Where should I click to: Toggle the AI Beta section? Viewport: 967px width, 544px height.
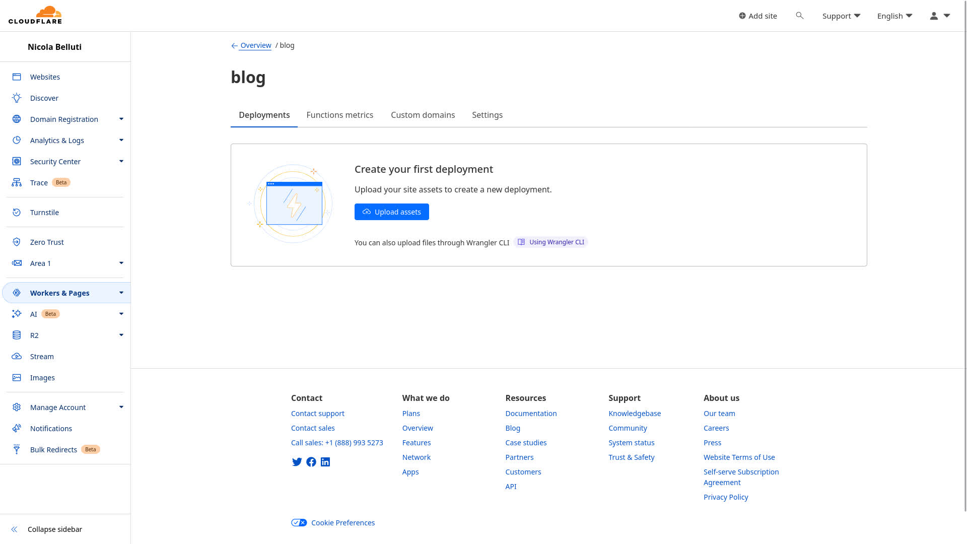(121, 313)
